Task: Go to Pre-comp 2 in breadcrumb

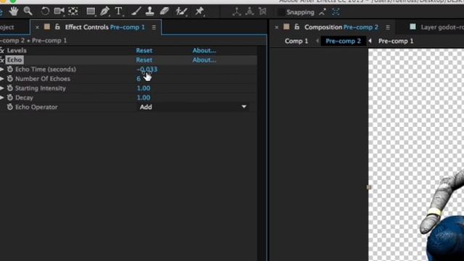Action: [343, 41]
